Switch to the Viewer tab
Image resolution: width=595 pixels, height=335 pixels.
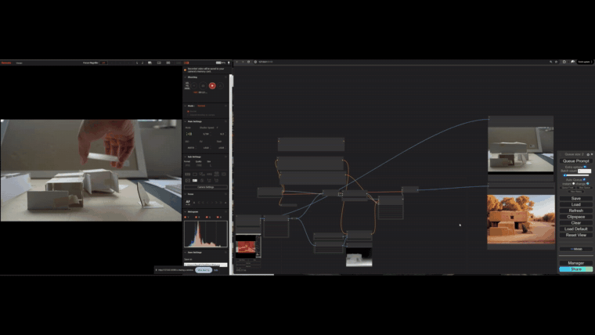(19, 63)
